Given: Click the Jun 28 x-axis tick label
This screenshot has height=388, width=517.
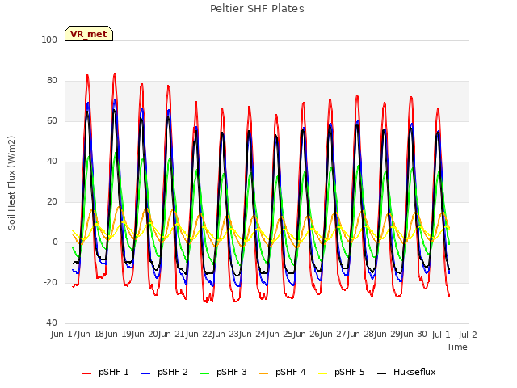Looking at the screenshot, I should click(x=362, y=334).
